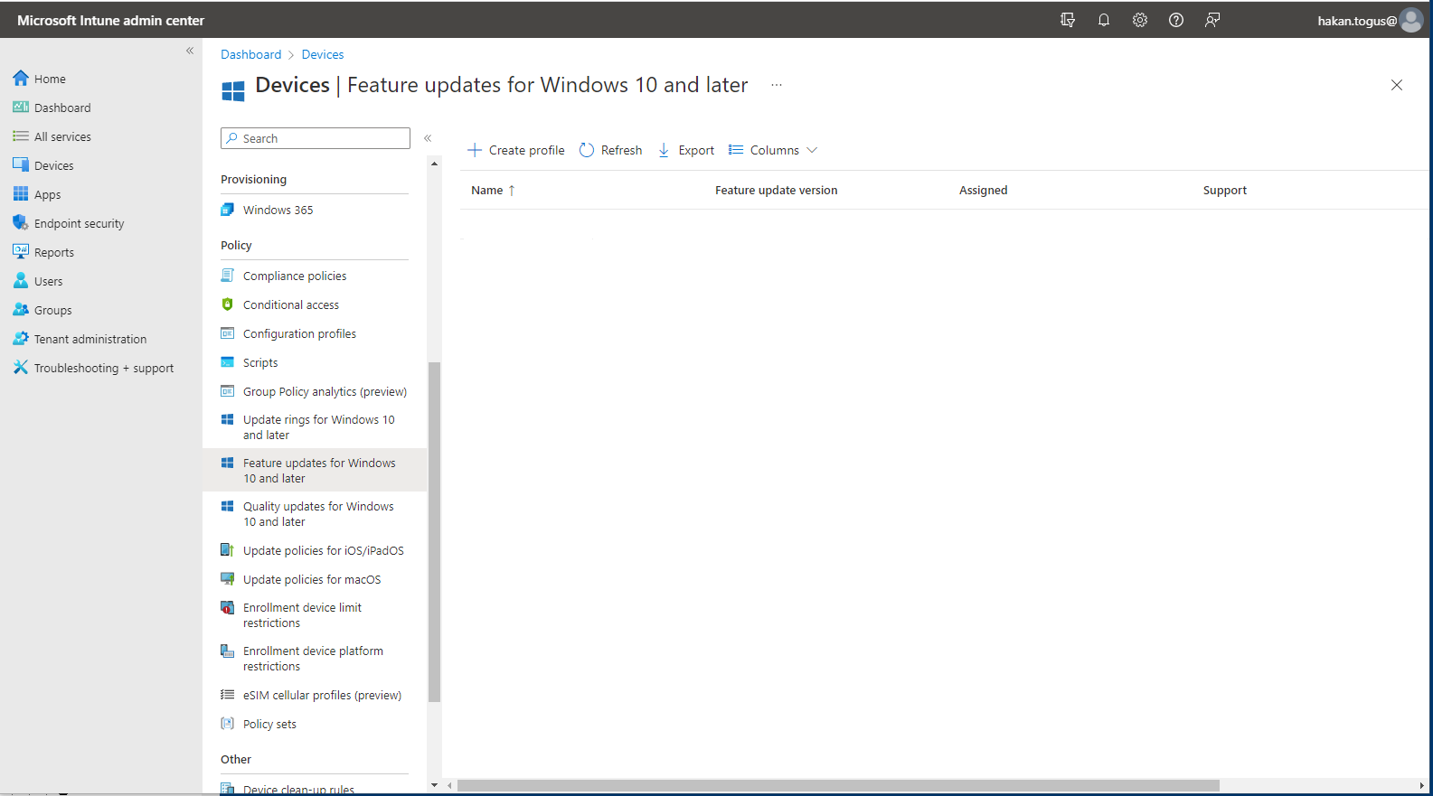Open Users section

pyautogui.click(x=48, y=281)
